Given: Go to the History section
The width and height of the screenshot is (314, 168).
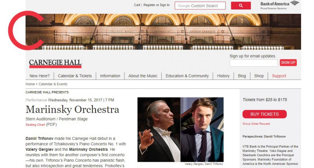Looking at the screenshot, I should (x=223, y=76).
